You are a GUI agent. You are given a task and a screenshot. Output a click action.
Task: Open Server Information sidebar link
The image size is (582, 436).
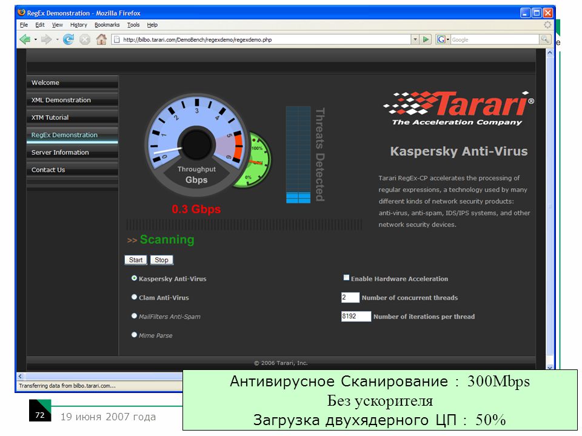pyautogui.click(x=72, y=153)
